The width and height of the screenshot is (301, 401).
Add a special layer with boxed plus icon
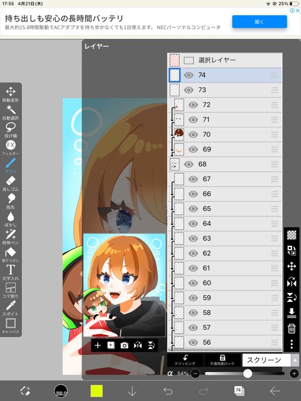click(x=111, y=346)
